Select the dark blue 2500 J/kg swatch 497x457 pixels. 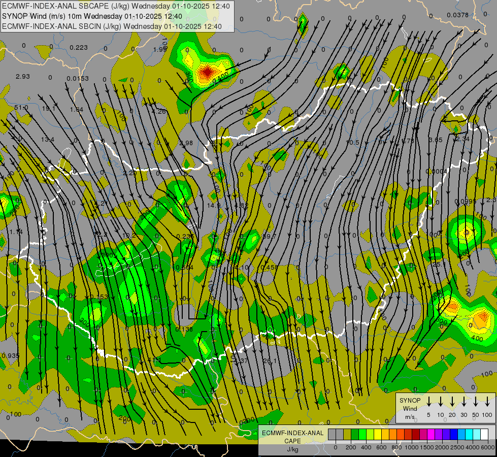tap(454, 435)
